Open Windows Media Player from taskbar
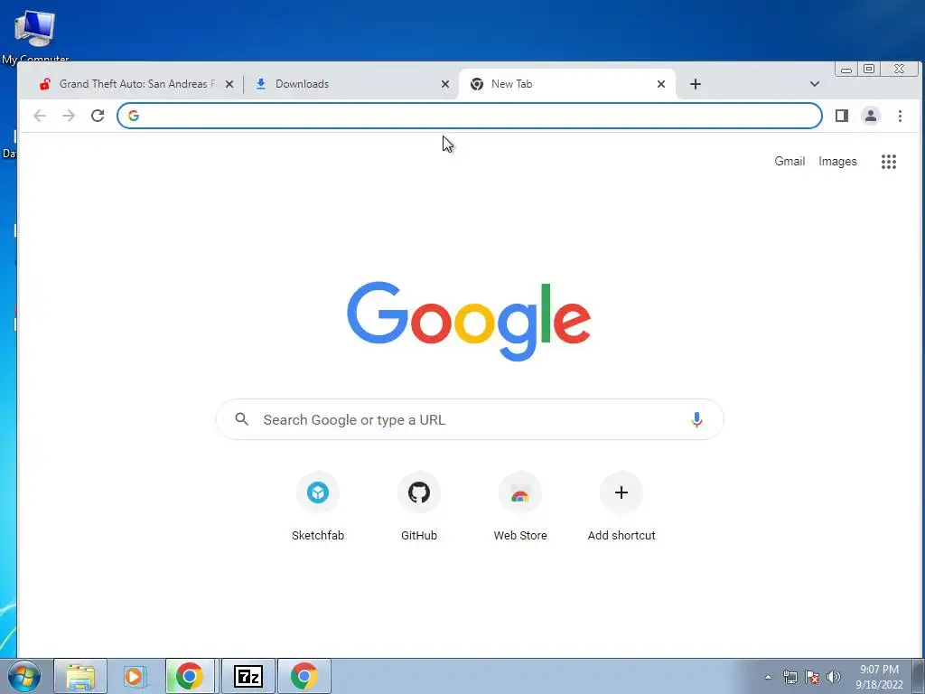This screenshot has width=925, height=694. 135,676
